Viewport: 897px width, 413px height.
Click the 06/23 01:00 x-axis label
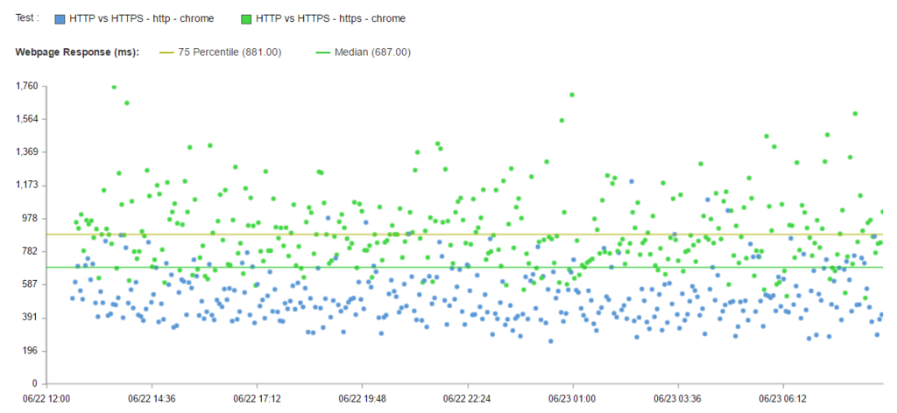(x=572, y=398)
